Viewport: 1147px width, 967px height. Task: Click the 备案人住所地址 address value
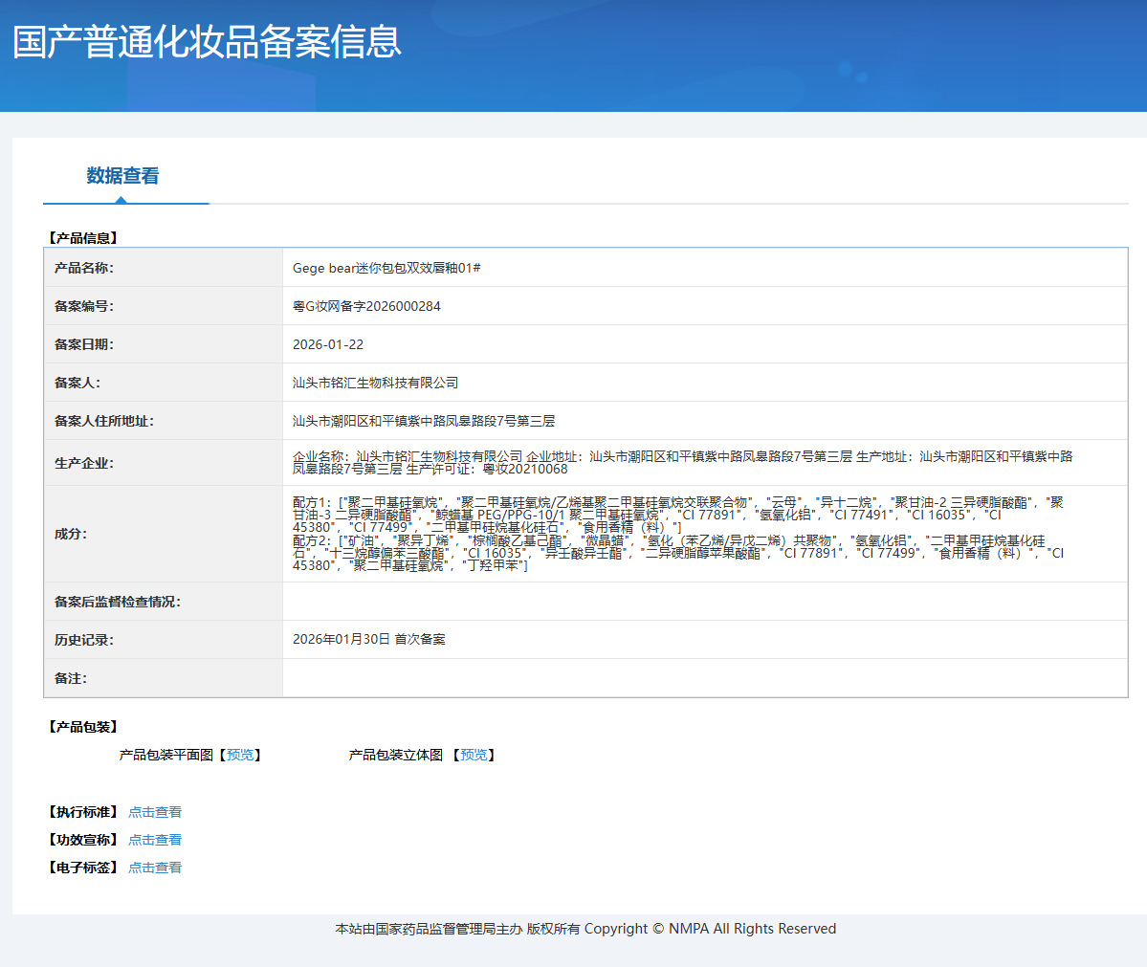click(424, 421)
